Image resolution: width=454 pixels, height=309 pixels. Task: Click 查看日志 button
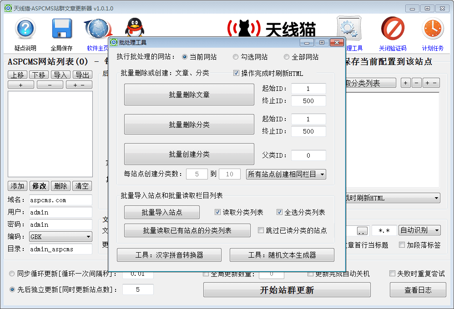[x=418, y=290]
